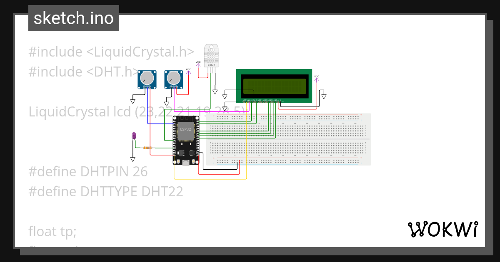Click the Wokwi logo

(443, 229)
